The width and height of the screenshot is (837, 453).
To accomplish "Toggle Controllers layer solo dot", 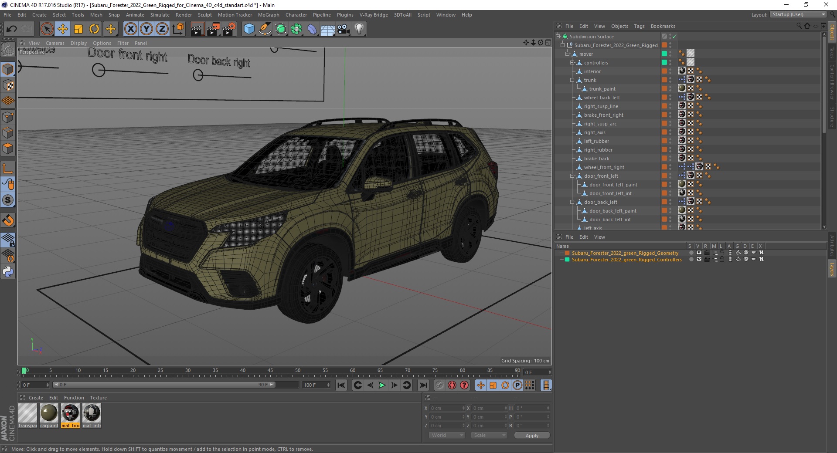I will click(x=691, y=259).
